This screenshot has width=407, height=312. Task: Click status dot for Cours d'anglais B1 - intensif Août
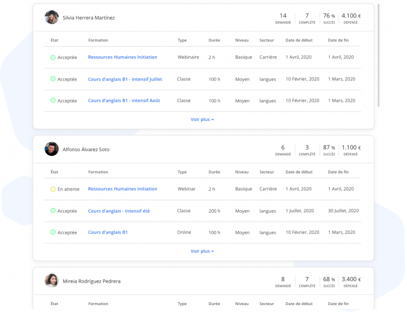tap(53, 101)
